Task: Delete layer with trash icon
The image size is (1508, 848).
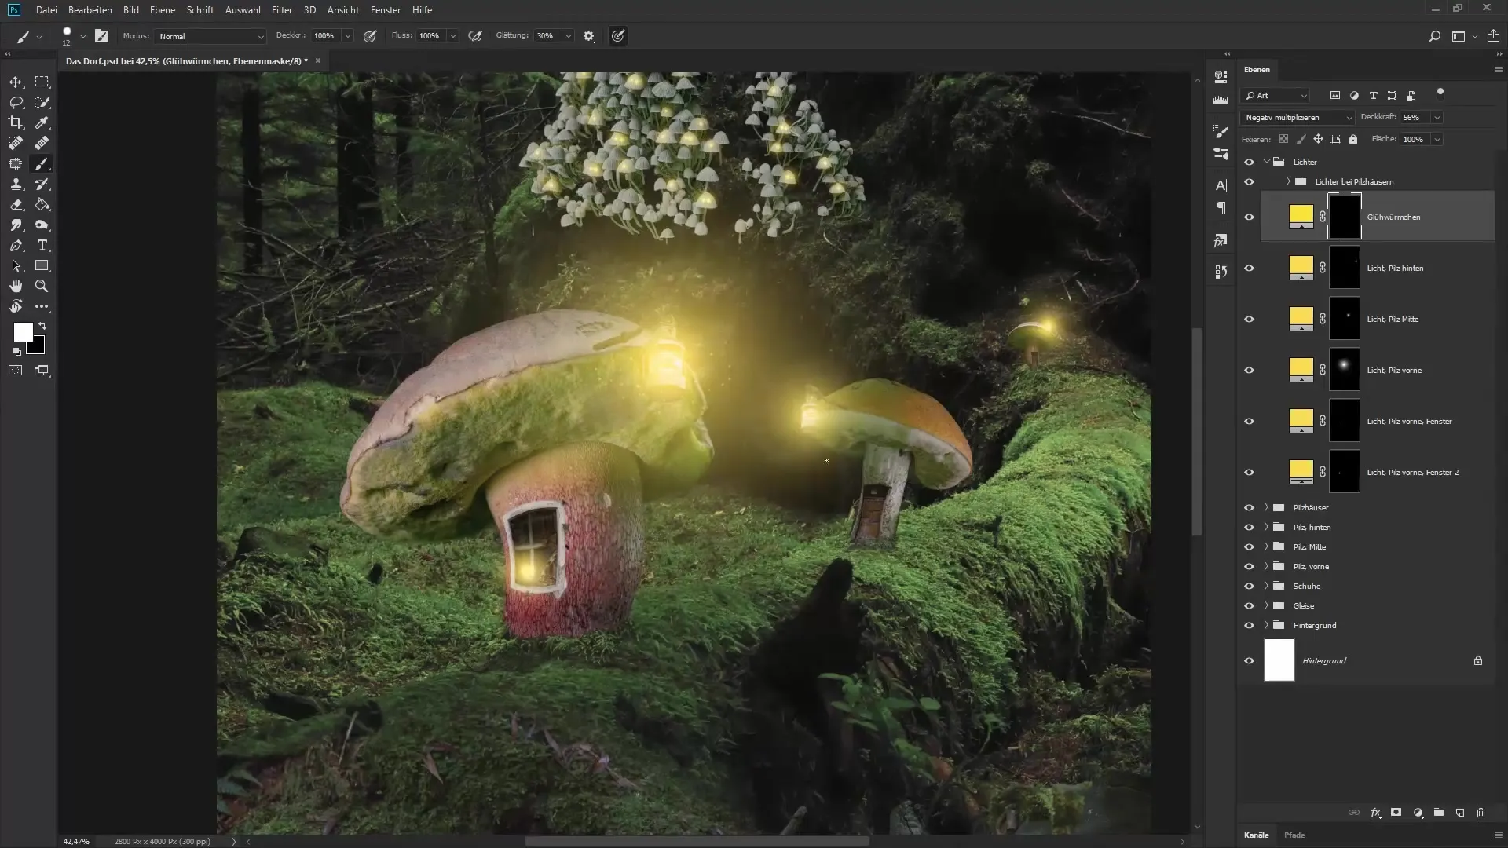Action: pos(1481,813)
